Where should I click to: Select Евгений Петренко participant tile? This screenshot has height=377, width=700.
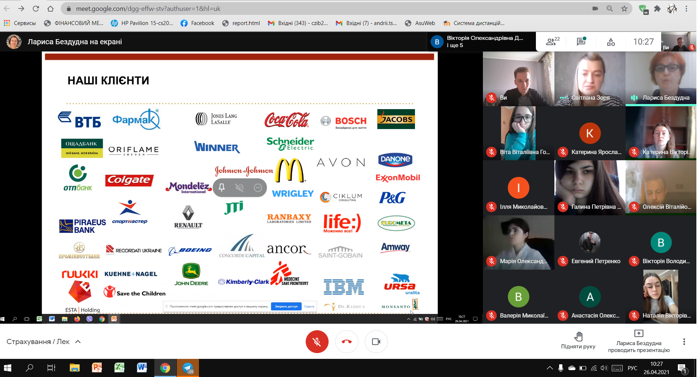click(590, 243)
